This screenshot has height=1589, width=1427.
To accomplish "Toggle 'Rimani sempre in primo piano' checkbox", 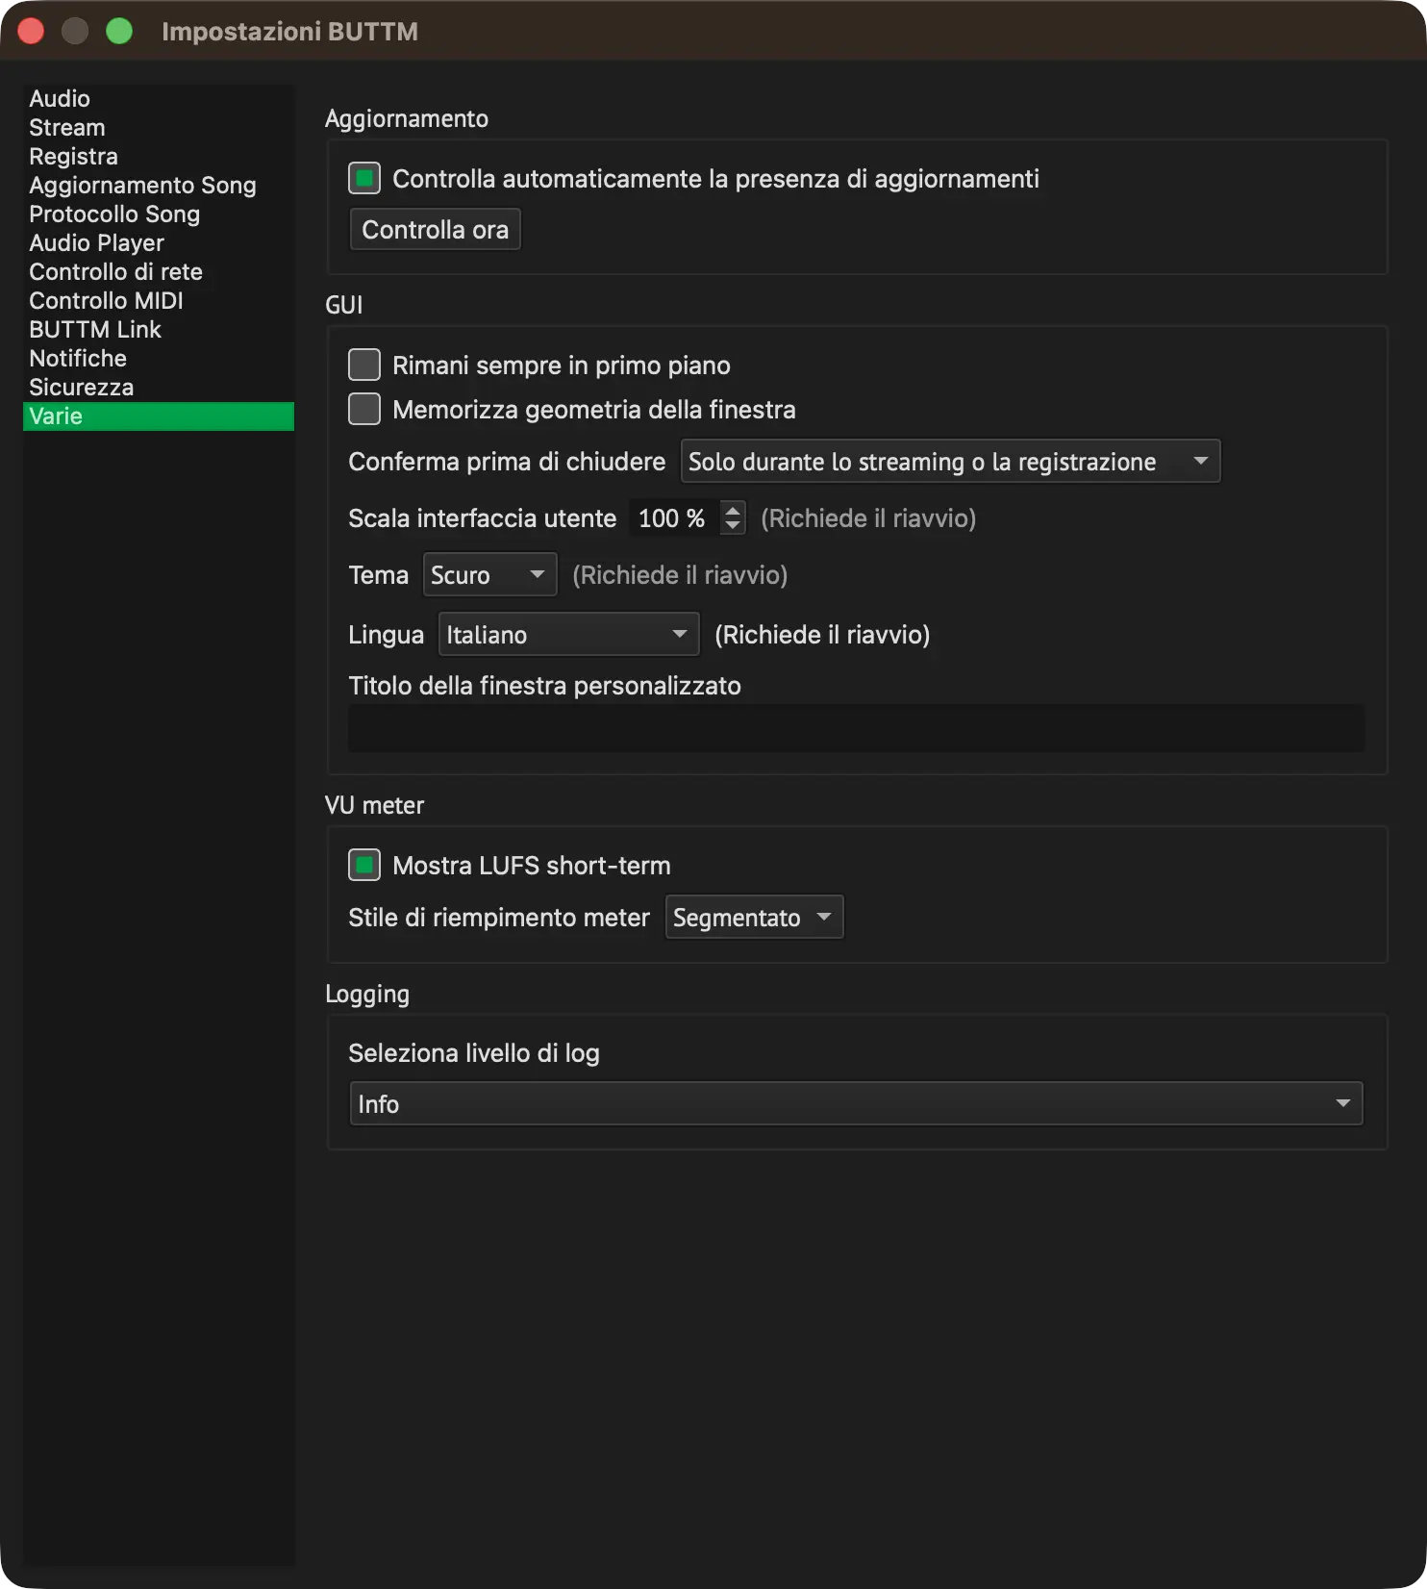I will (x=364, y=366).
